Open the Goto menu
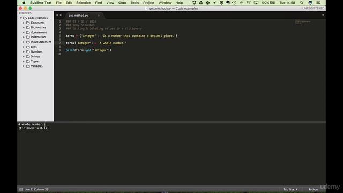This screenshot has height=193, width=343. pos(122,3)
